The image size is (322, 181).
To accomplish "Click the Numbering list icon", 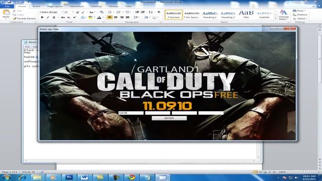I will (119, 12).
